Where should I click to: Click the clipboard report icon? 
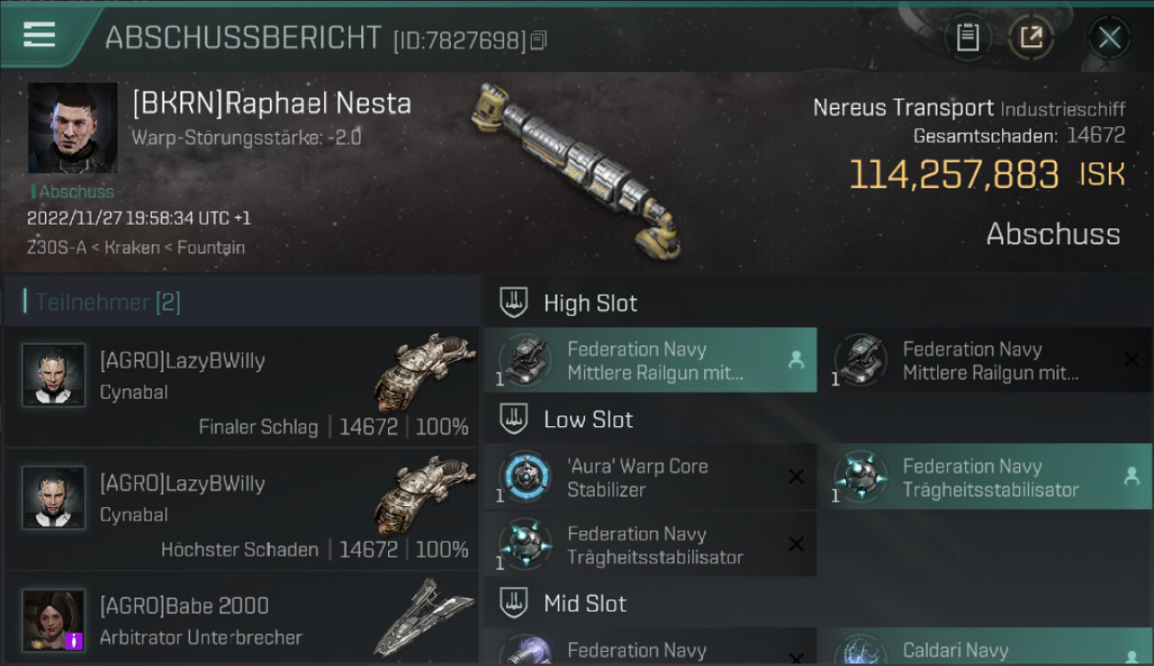point(968,37)
